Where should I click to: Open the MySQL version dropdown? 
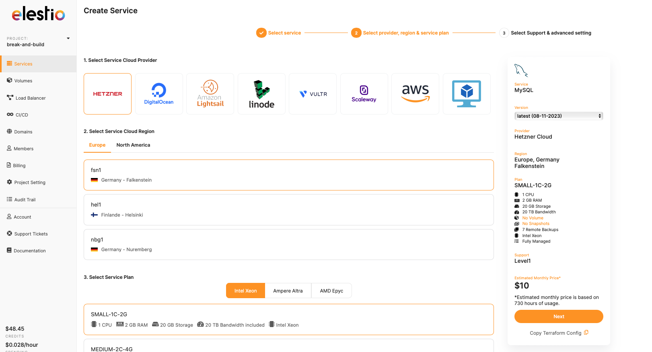click(x=558, y=116)
